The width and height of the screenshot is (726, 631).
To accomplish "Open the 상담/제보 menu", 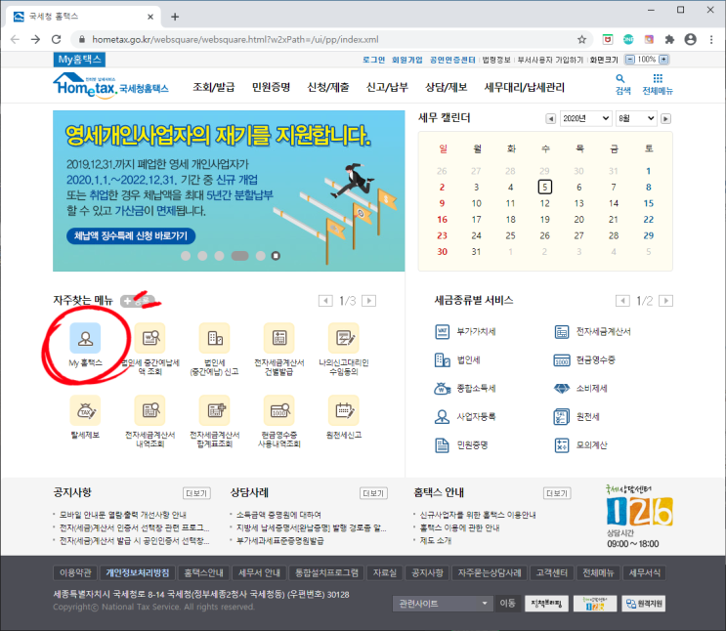I will point(447,87).
